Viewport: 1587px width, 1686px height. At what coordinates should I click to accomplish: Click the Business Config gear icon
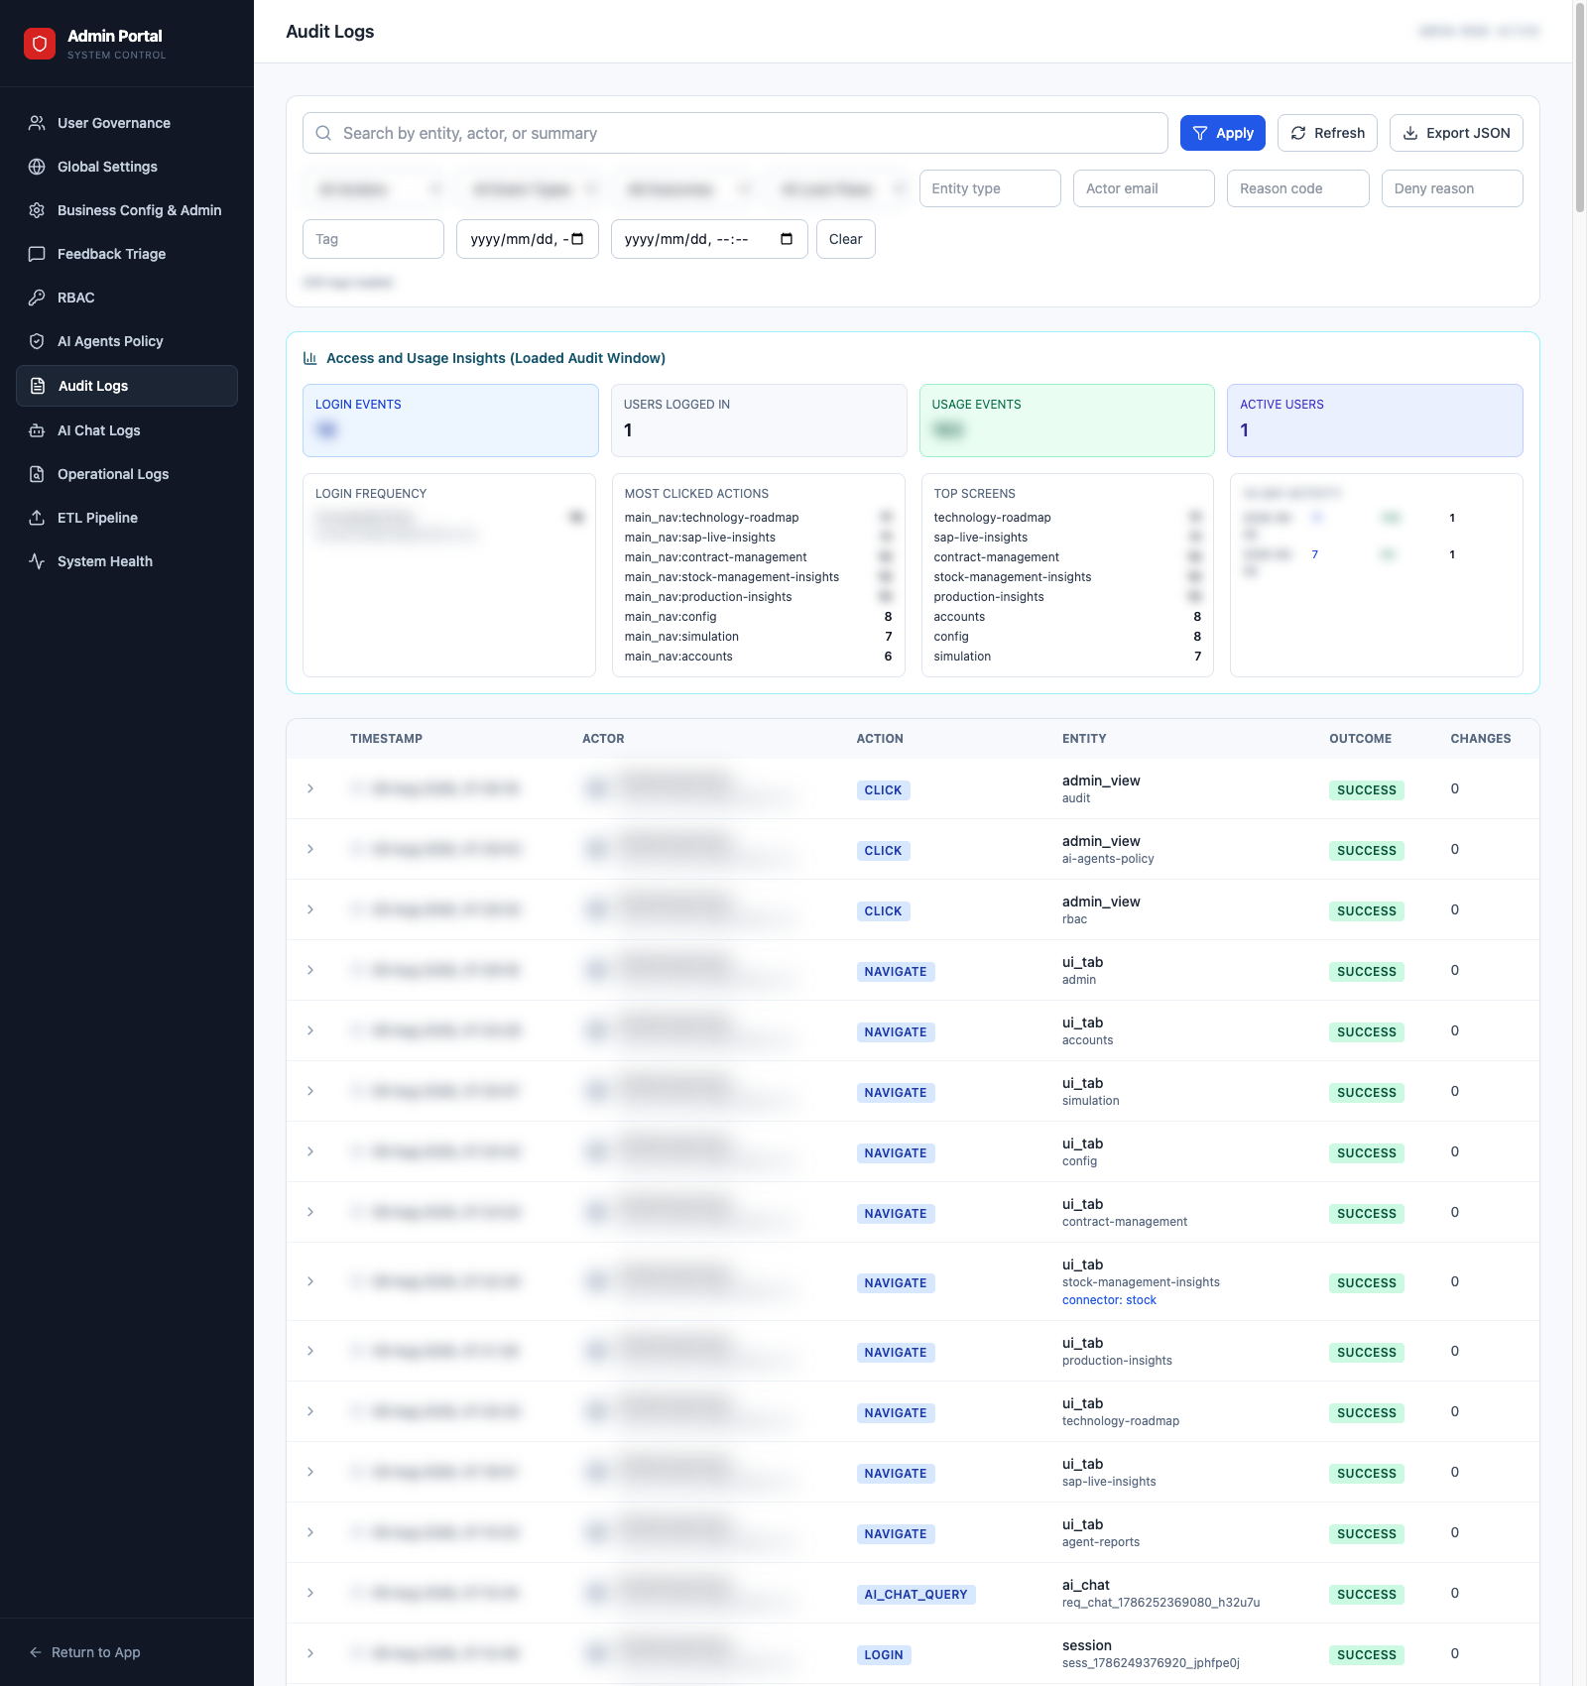37,210
